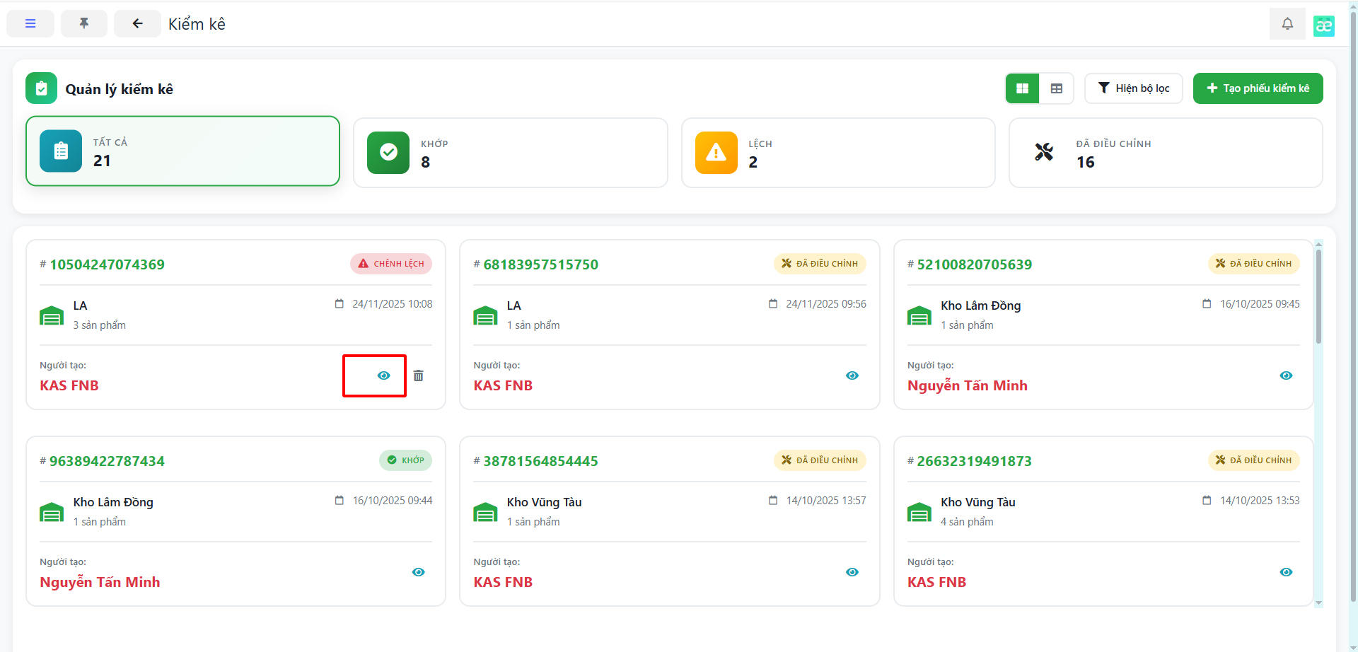Go back using the arrow button
The image size is (1358, 652).
pos(137,23)
